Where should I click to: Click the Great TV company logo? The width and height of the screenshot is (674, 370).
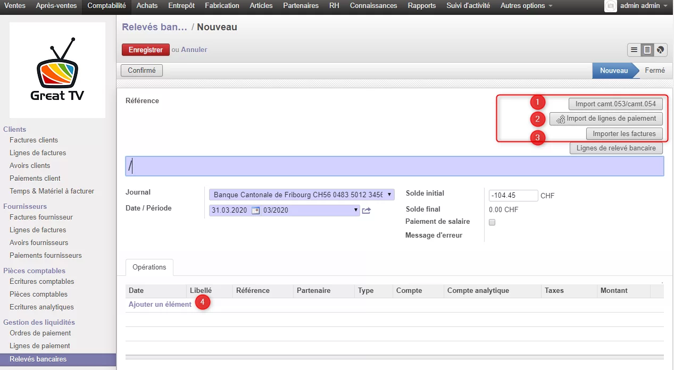[57, 70]
